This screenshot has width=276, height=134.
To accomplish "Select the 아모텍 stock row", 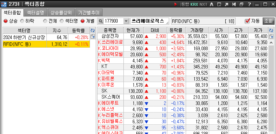I will (183, 73).
